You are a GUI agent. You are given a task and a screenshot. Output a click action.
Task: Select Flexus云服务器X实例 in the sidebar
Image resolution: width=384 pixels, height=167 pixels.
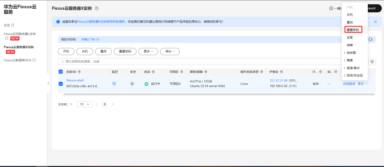(x=18, y=47)
